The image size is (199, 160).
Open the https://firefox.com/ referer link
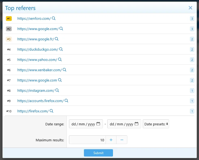tap(33, 111)
